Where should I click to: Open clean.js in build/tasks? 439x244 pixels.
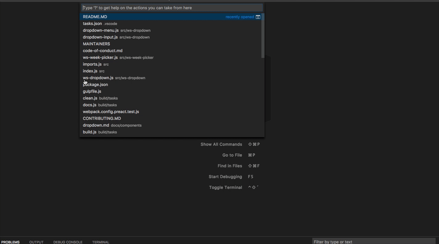point(170,98)
